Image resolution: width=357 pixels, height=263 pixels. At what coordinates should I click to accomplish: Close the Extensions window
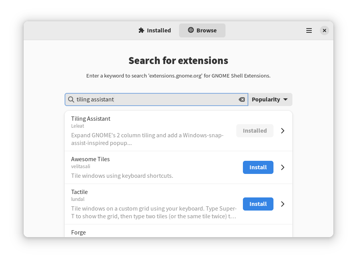[x=325, y=30]
